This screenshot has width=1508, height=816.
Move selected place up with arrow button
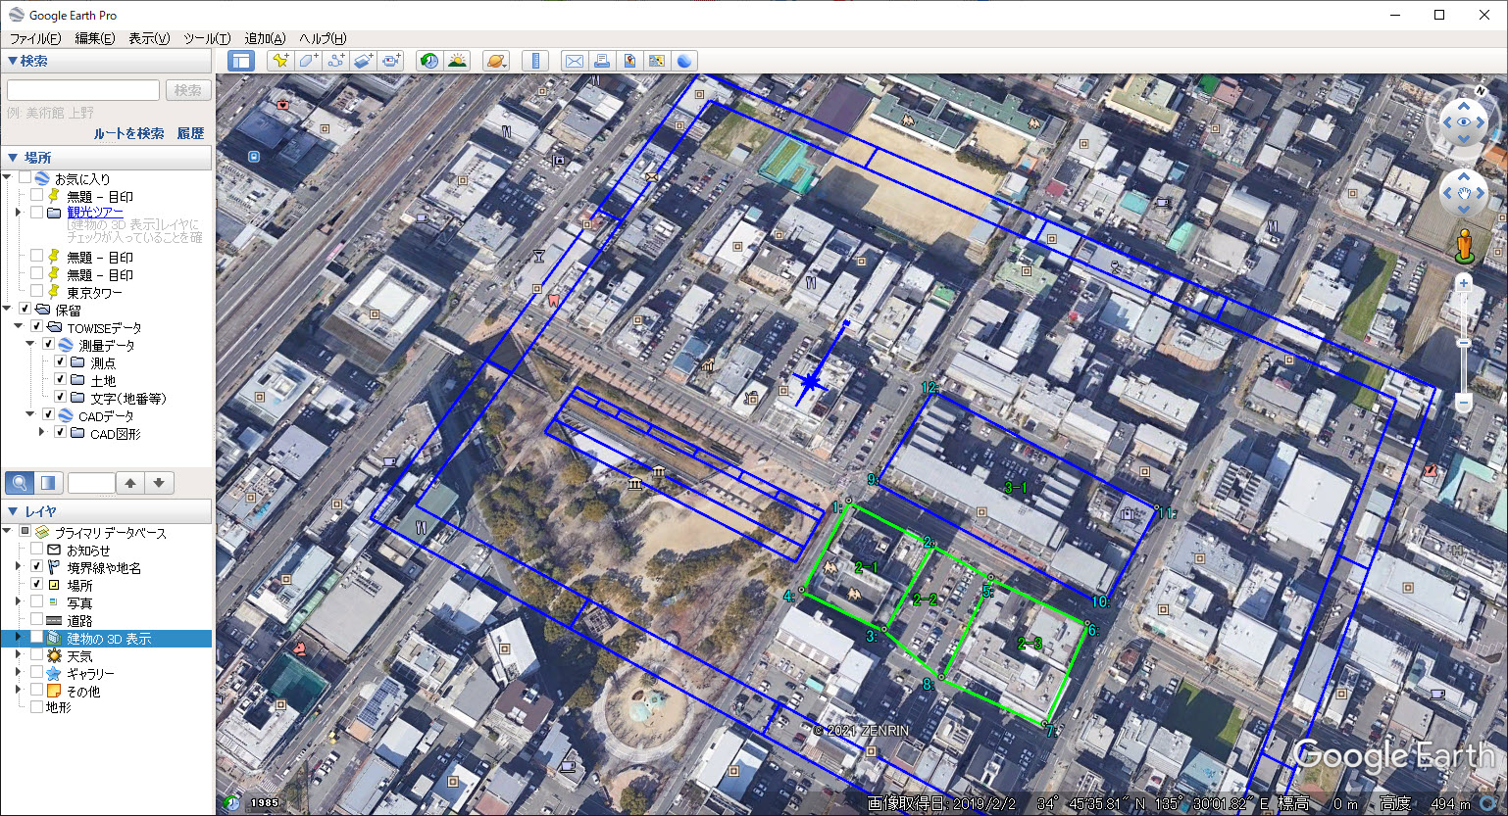click(130, 482)
